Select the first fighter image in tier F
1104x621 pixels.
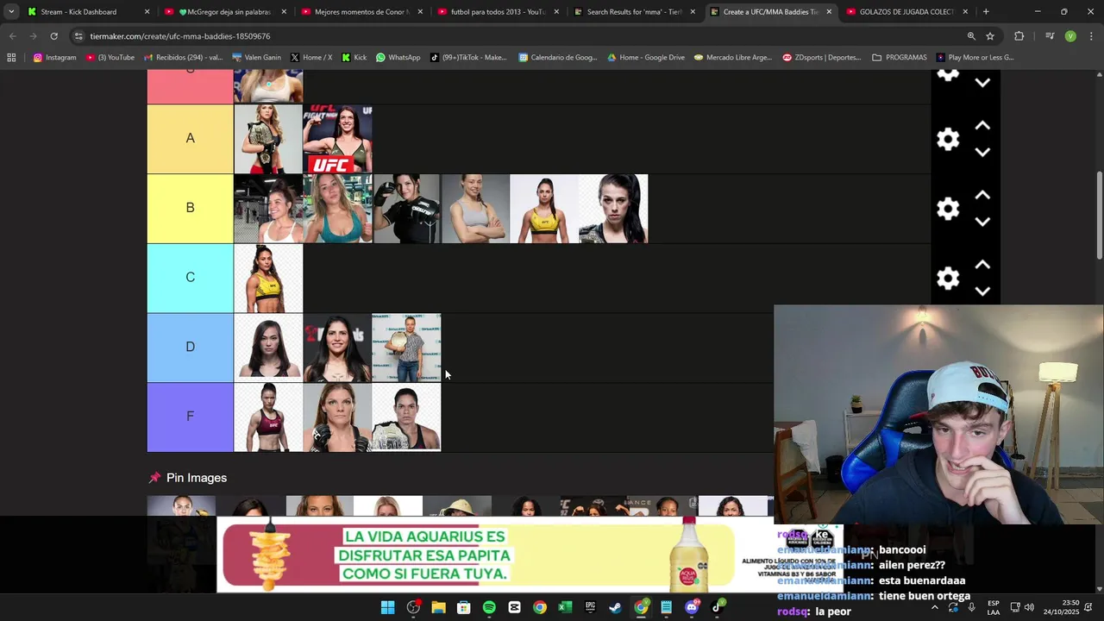tap(268, 417)
